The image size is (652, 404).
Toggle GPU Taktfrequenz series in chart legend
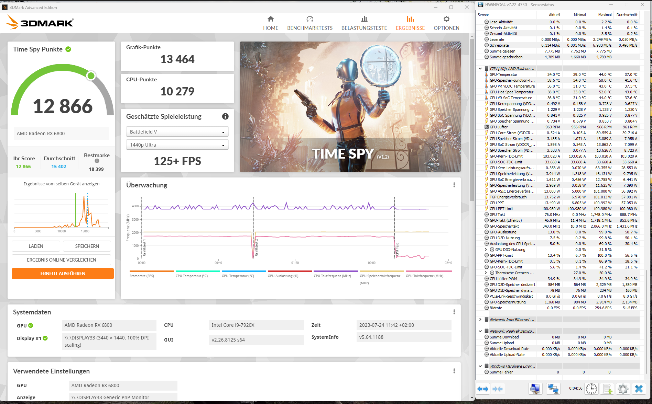pyautogui.click(x=428, y=274)
